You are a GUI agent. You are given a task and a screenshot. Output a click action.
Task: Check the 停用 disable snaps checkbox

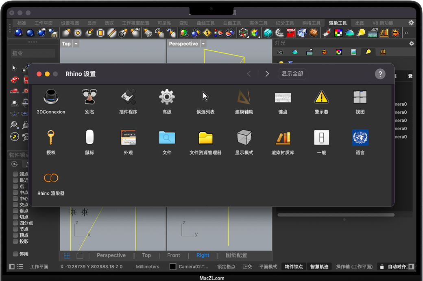click(15, 254)
